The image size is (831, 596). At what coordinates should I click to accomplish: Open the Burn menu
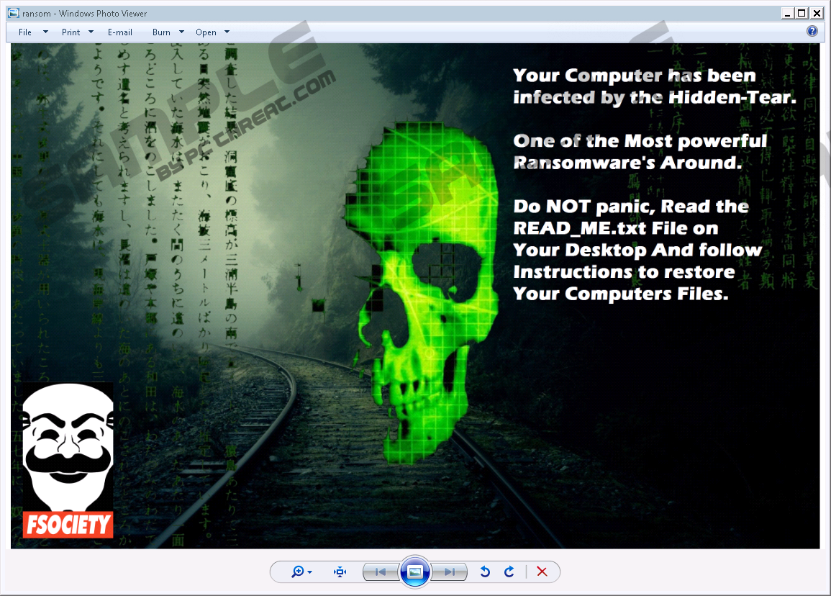coord(161,32)
